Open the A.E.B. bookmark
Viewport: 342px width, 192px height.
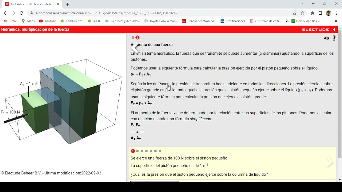[94, 21]
